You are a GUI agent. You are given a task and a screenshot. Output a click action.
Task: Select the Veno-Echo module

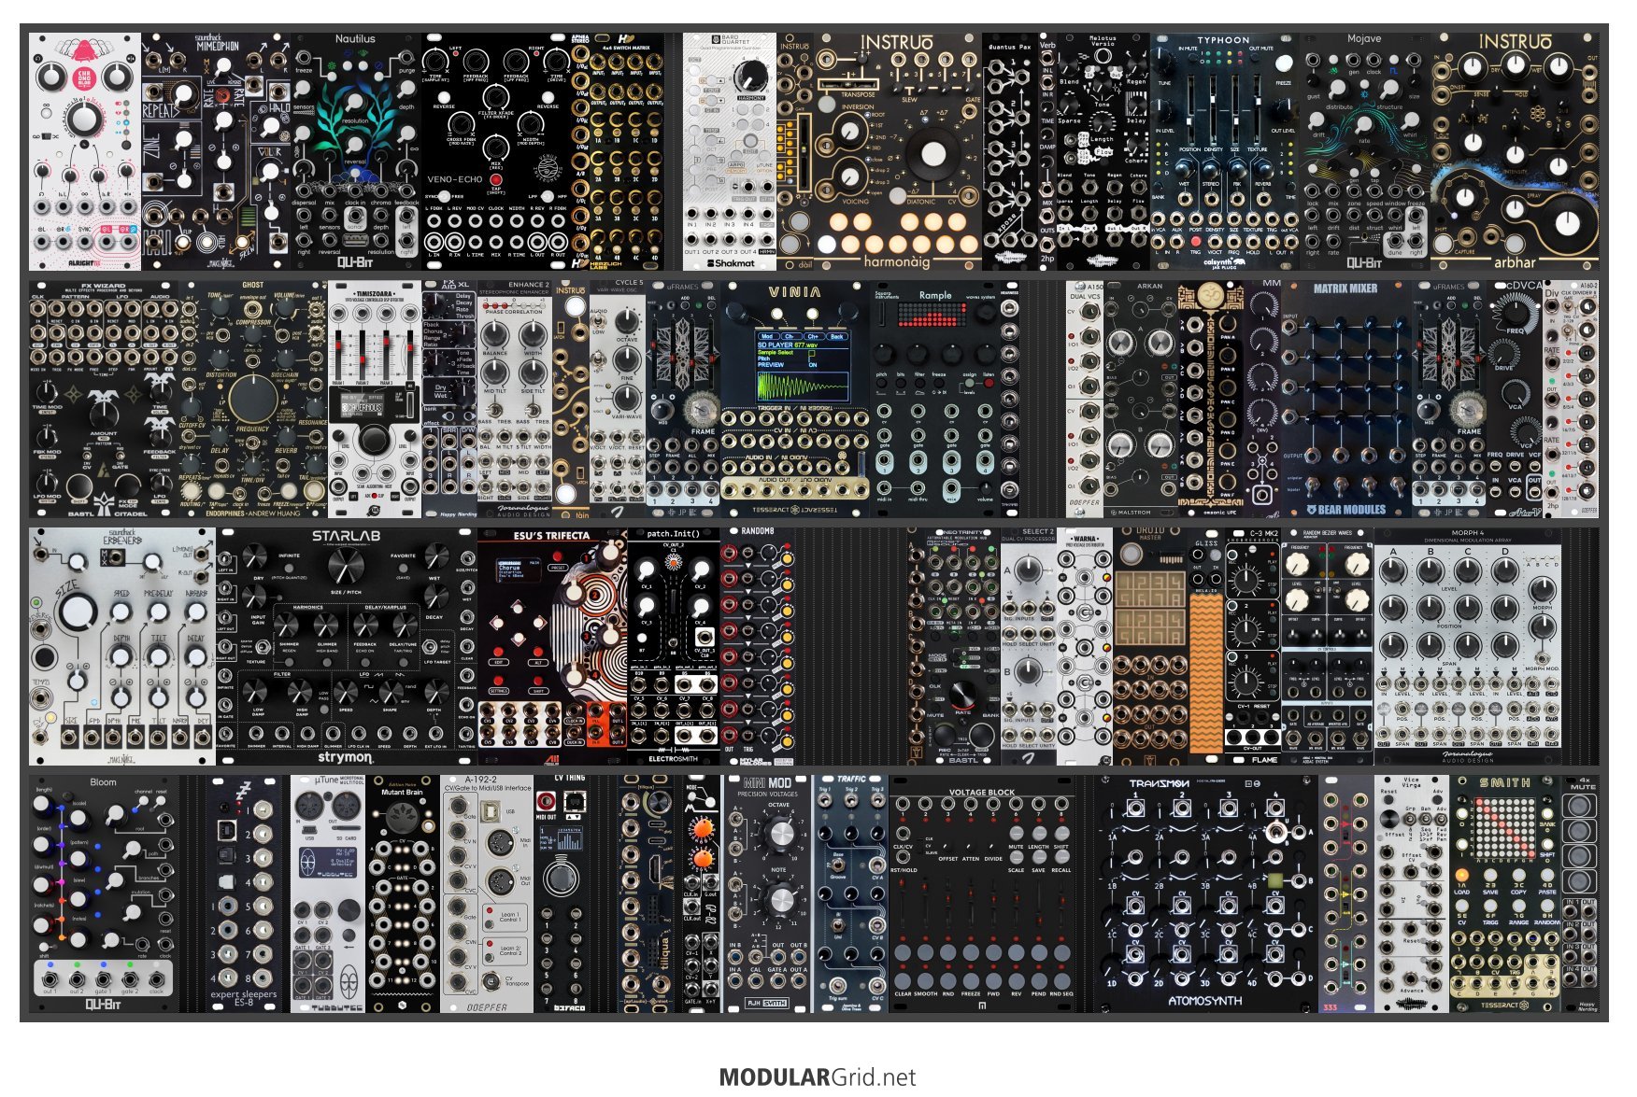[x=496, y=152]
